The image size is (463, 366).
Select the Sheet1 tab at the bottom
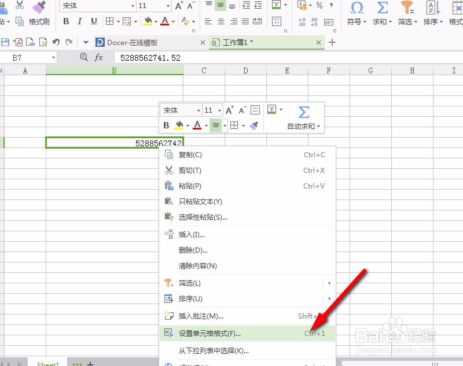pyautogui.click(x=48, y=363)
